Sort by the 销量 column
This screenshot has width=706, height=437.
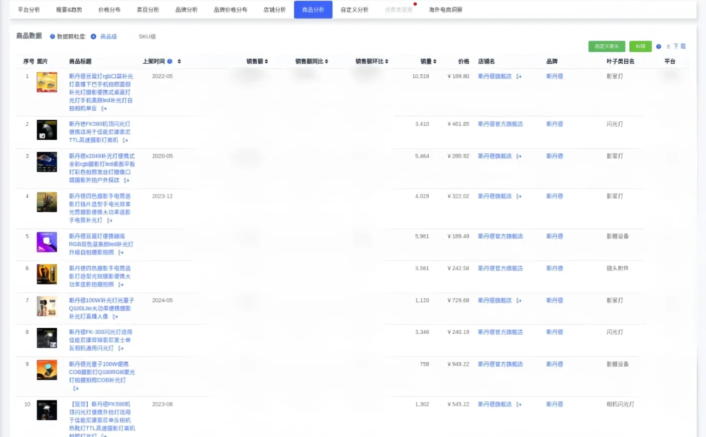pyautogui.click(x=435, y=61)
